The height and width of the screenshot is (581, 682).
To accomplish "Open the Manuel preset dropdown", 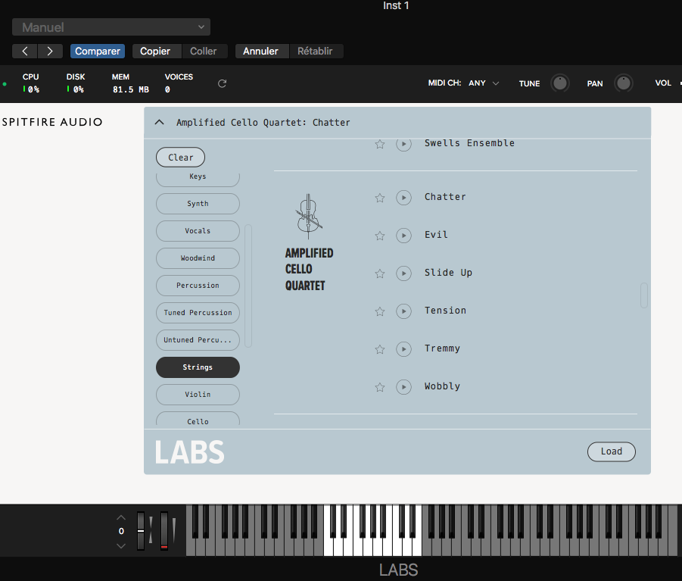I will [x=111, y=27].
